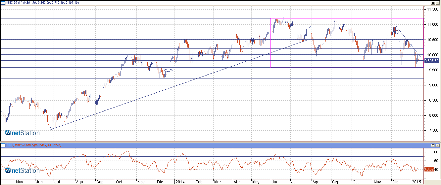
Task: Click the 11.000 price axis label
Action: click(432, 24)
